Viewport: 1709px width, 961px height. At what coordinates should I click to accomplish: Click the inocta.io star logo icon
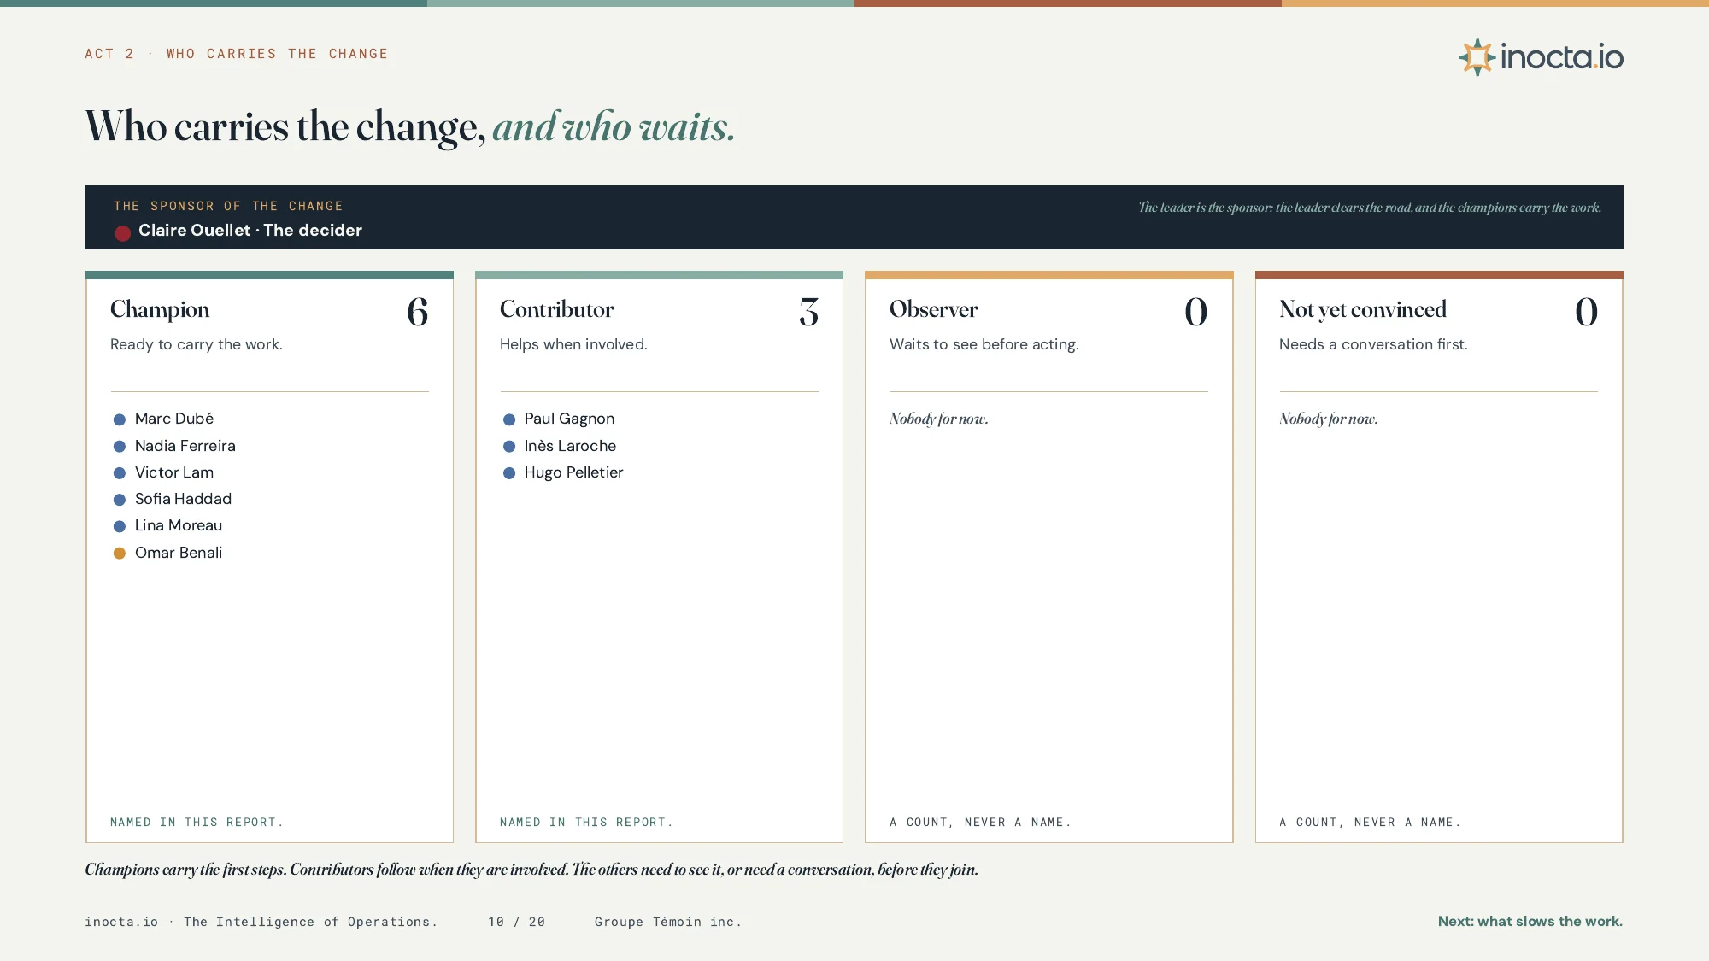1477,57
